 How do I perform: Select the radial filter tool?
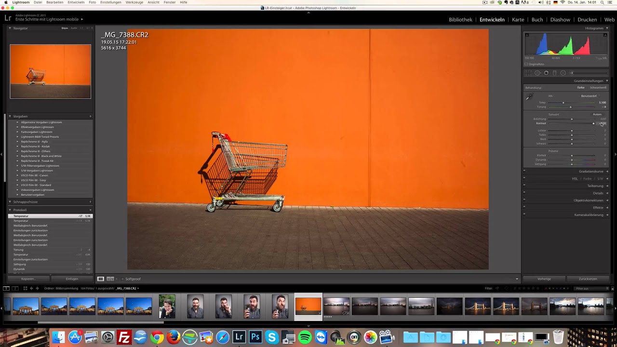(563, 73)
